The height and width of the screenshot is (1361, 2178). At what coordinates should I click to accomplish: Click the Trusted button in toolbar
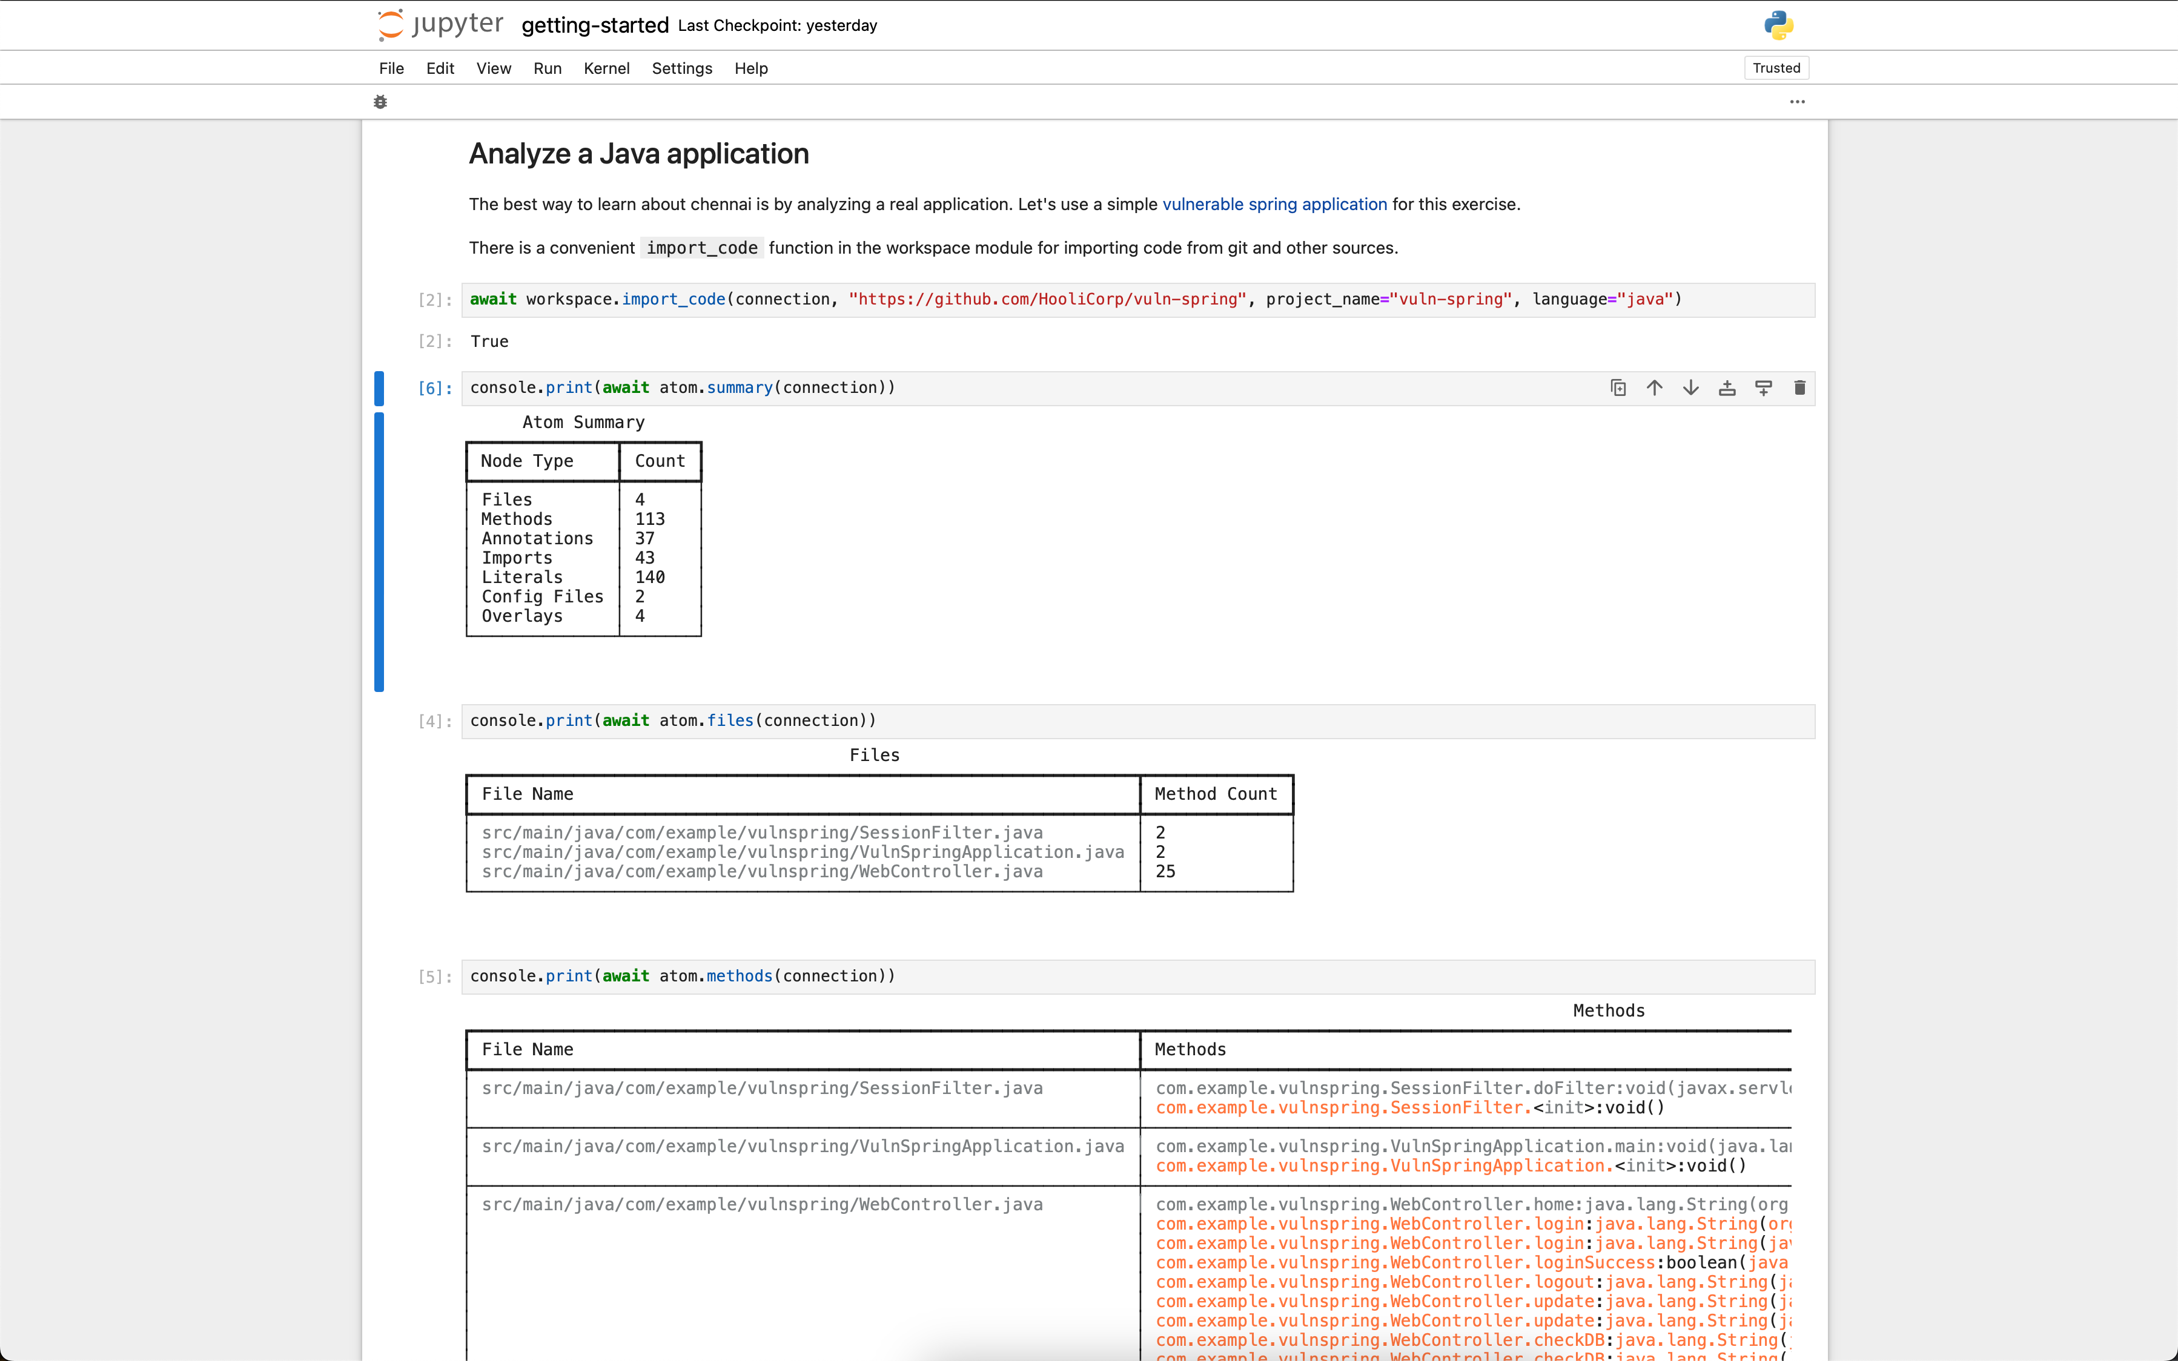click(x=1775, y=67)
